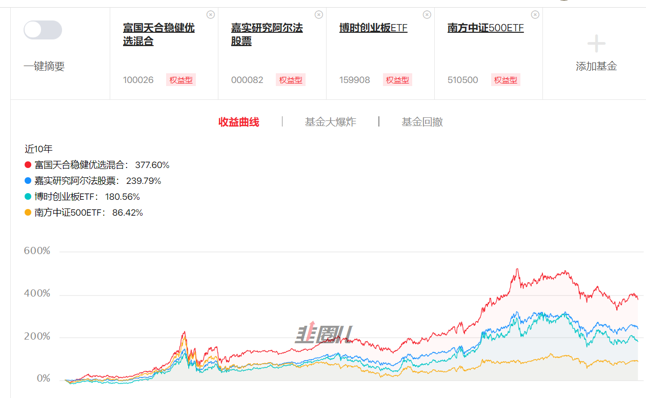The width and height of the screenshot is (646, 398).
Task: Remove 嘉实研究阿尔法股票 fund with its close icon
Action: (x=319, y=15)
